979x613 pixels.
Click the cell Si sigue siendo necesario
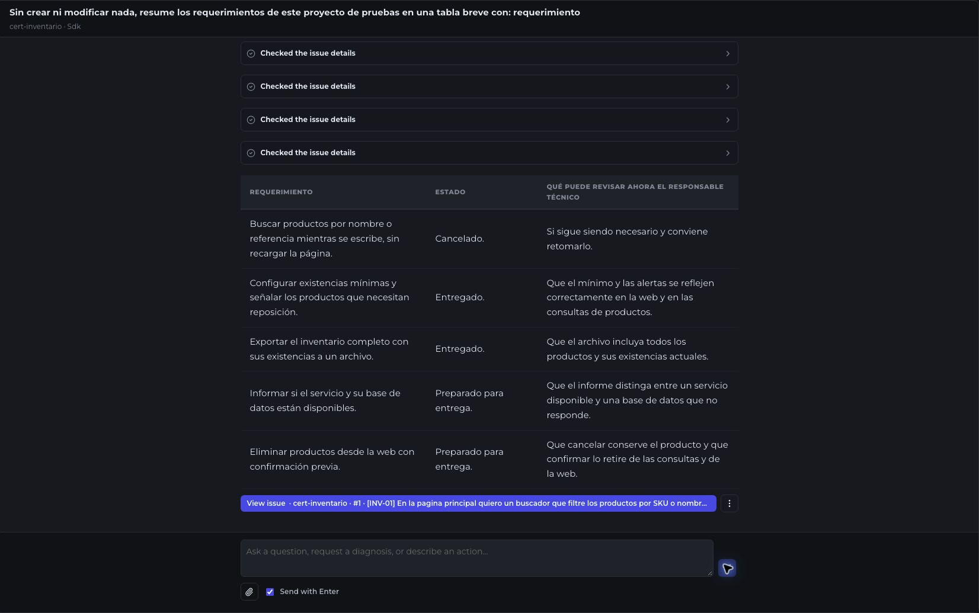coord(627,239)
